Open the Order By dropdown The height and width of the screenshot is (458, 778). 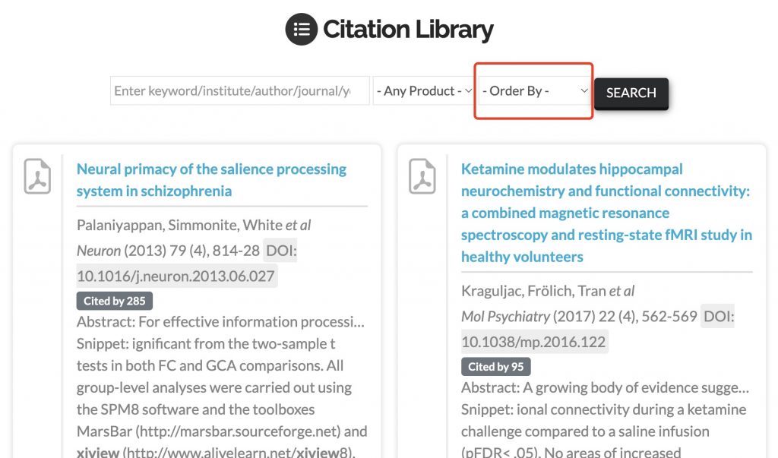point(534,91)
